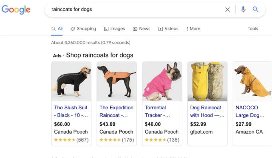Viewport: 272px width, 158px height.
Task: Open The Expedition Raincoat link
Action: [116, 111]
